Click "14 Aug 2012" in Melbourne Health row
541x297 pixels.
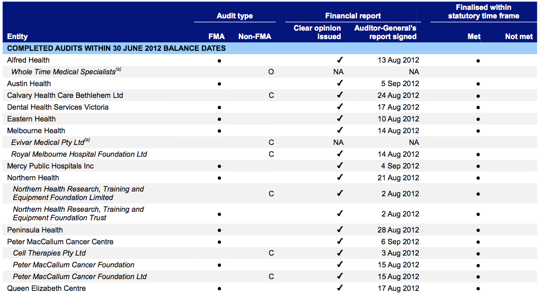398,131
